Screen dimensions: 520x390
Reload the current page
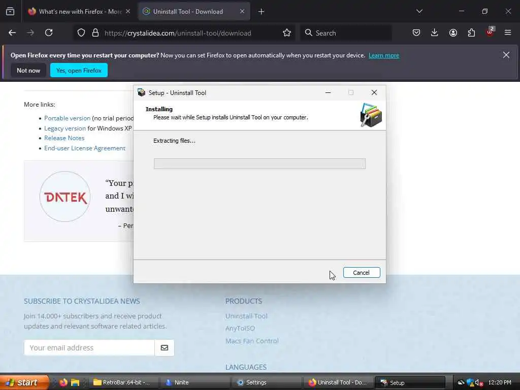pyautogui.click(x=49, y=33)
